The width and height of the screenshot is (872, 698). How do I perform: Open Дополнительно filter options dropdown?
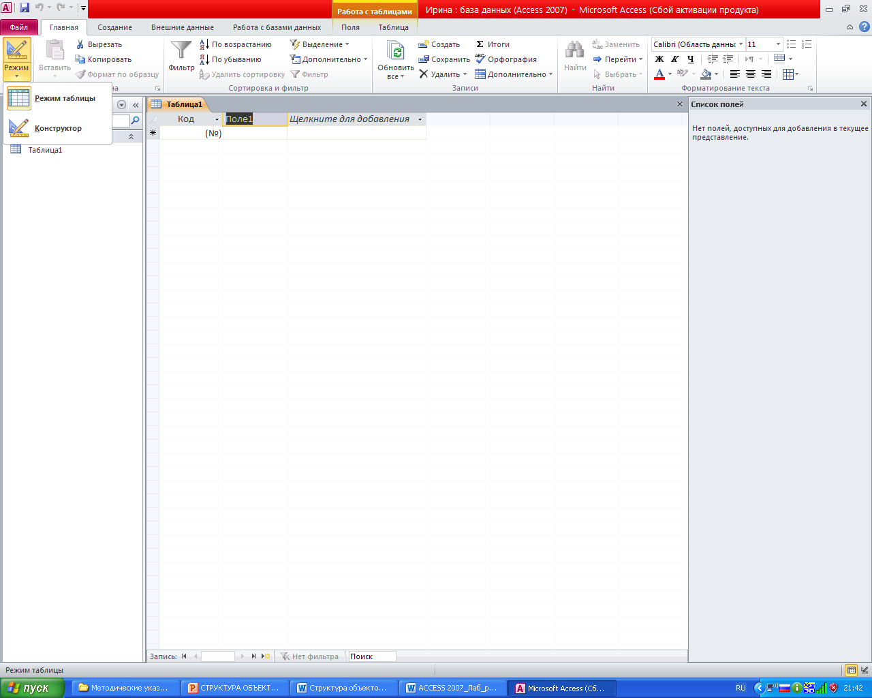coord(329,59)
